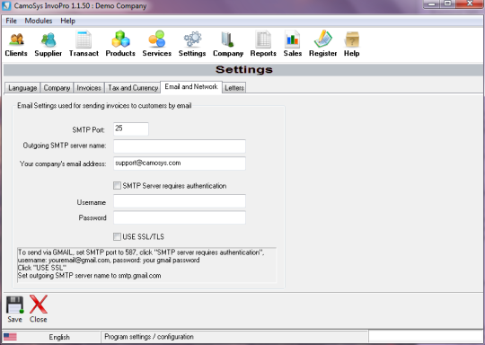
Task: Click the CamoSys title bar app icon
Action: click(6, 6)
